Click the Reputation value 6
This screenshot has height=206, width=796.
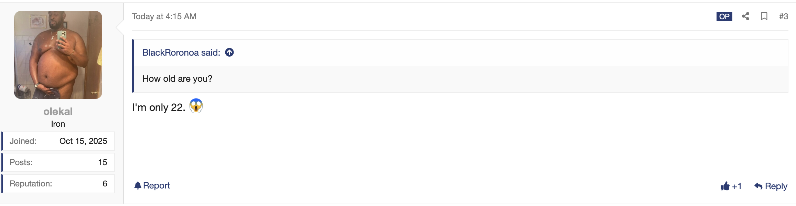(105, 184)
